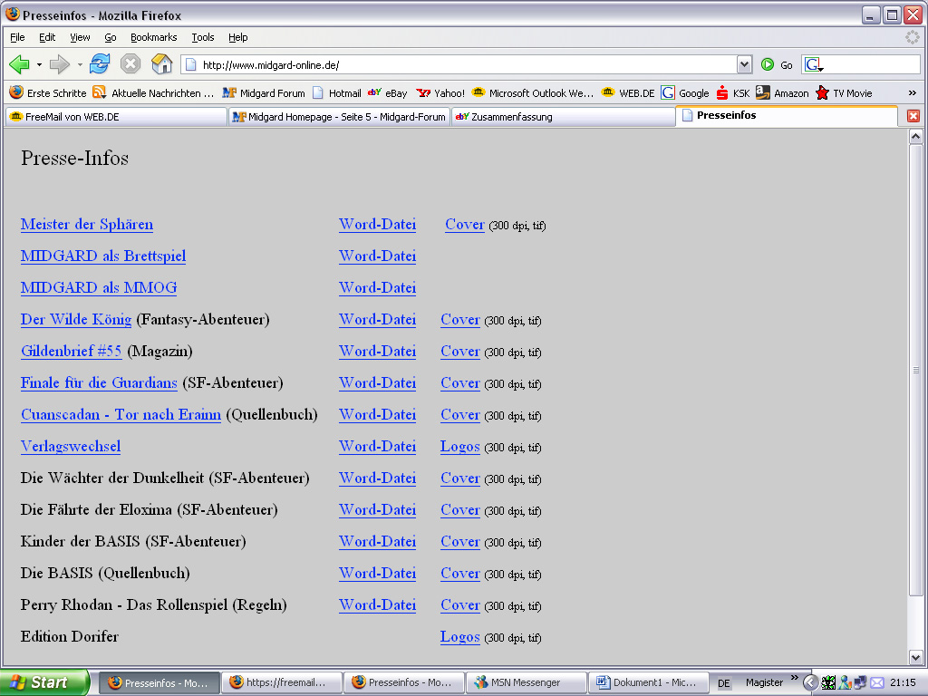Open the View menu
Image resolution: width=928 pixels, height=696 pixels.
click(80, 37)
